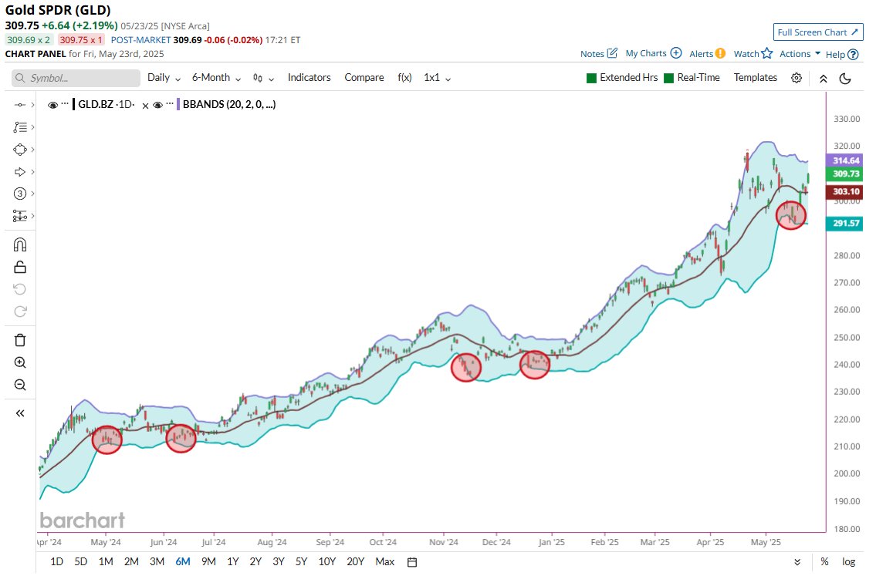Viewport: 876px width, 576px height.
Task: Expand the Fibonacci tool submenu arrow
Action: point(33,127)
